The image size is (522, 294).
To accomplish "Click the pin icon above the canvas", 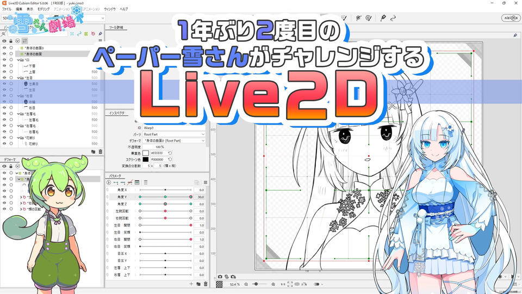I will [515, 35].
